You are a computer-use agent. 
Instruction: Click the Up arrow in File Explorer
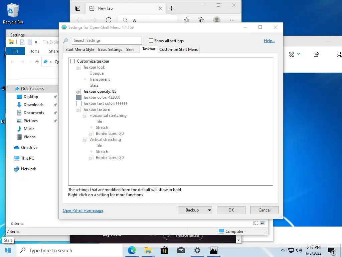pyautogui.click(x=37, y=62)
